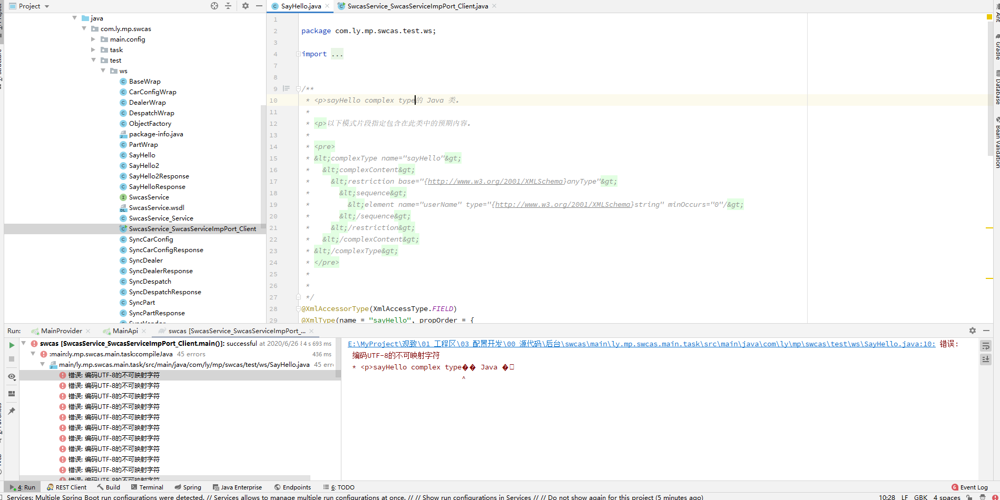1000x500 pixels.
Task: Click the SayHello.java:10 error file link
Action: click(x=641, y=344)
